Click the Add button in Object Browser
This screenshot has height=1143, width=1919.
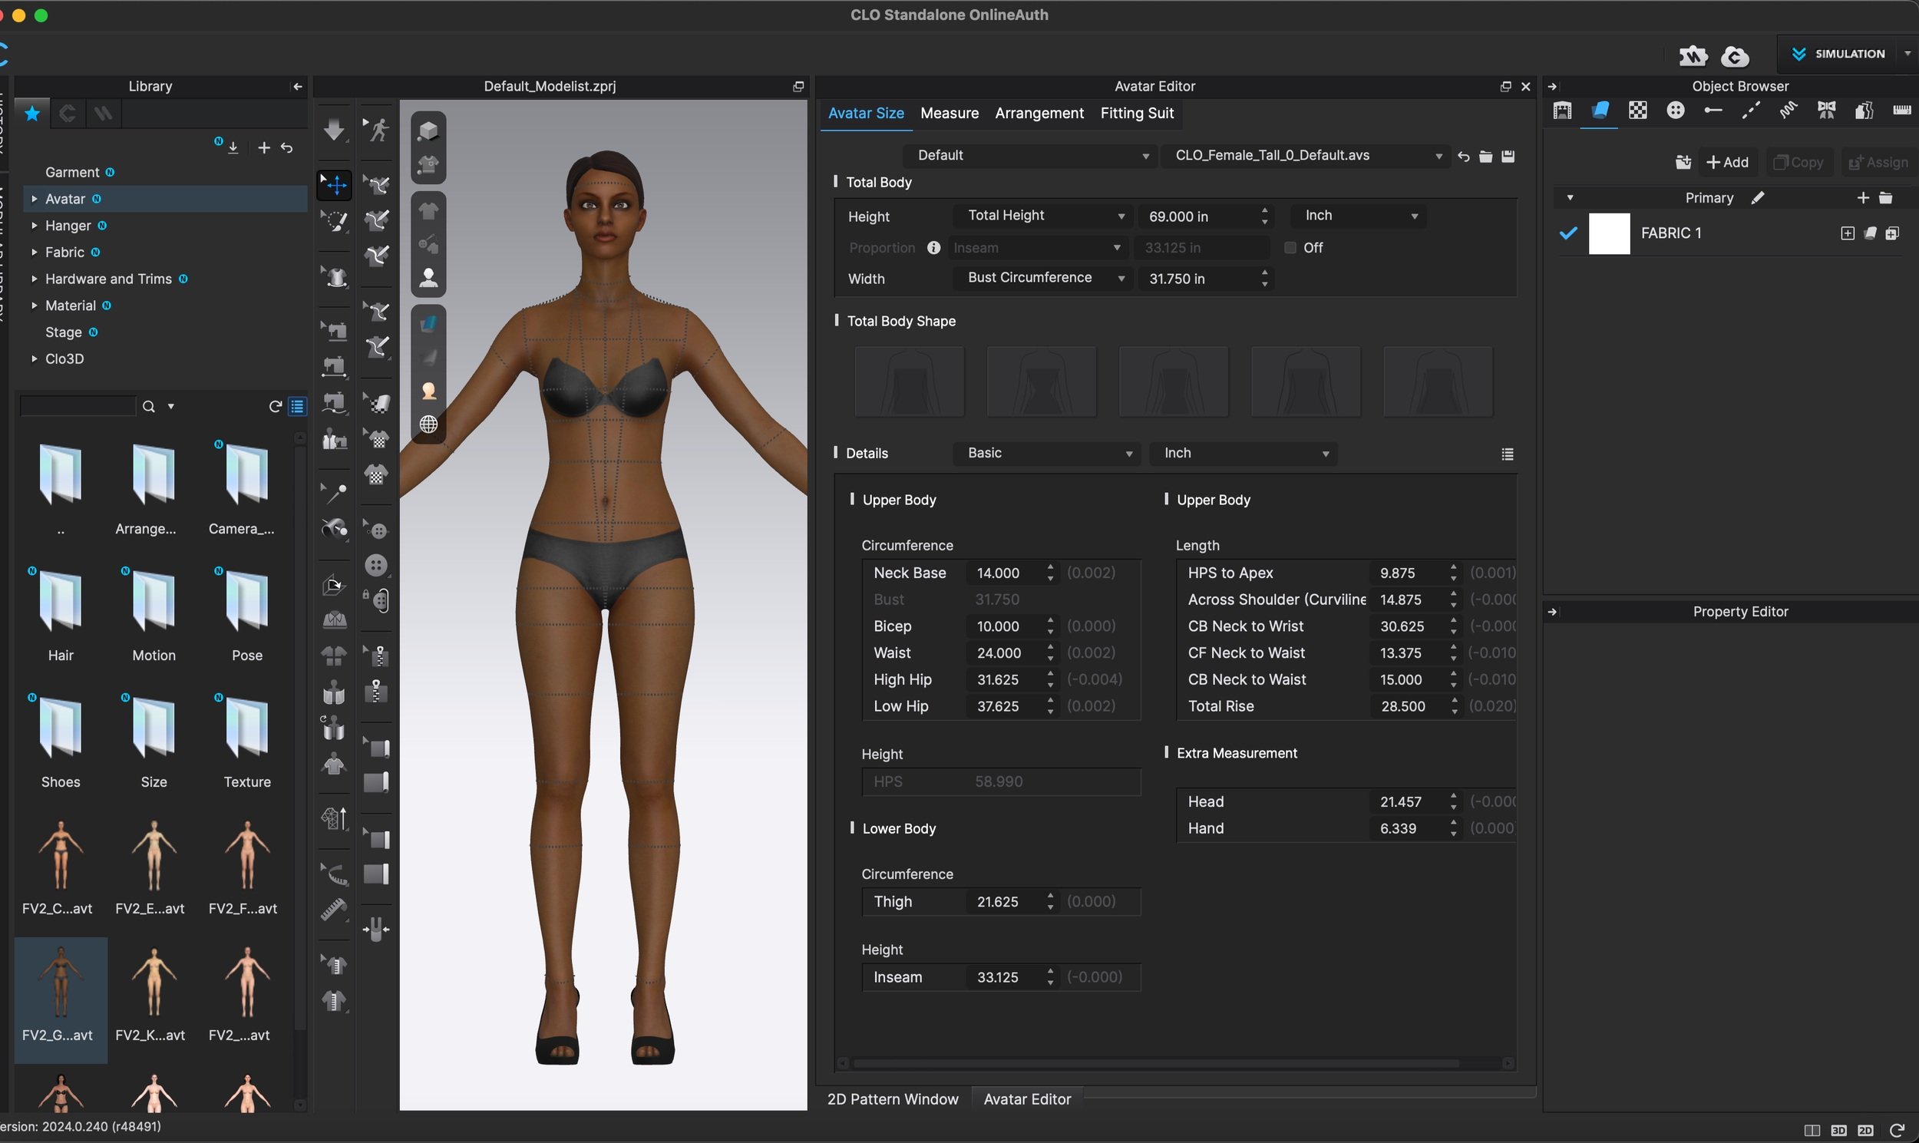tap(1727, 162)
